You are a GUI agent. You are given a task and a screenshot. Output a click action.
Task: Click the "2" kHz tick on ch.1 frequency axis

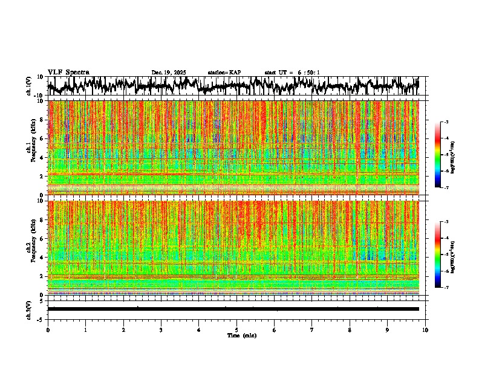(42, 176)
